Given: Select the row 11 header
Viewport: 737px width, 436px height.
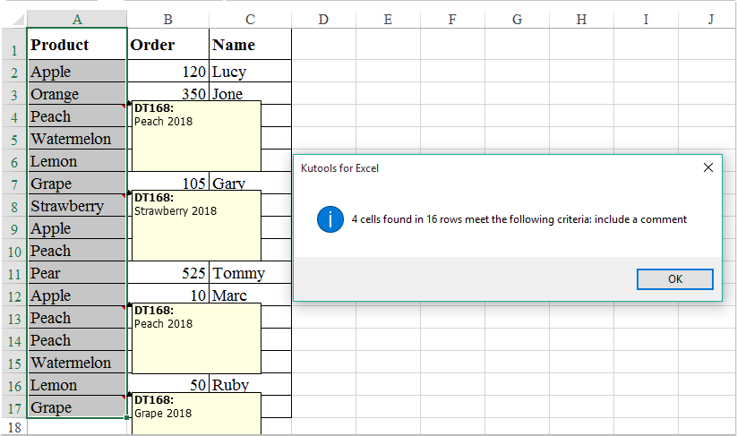Looking at the screenshot, I should 13,273.
